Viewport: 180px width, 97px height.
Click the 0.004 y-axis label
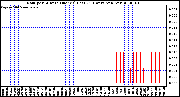point(173,71)
